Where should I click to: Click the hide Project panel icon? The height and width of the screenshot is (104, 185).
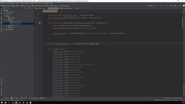32,8
